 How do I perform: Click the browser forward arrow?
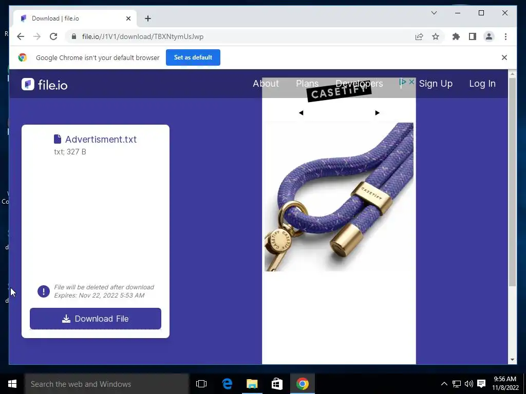[37, 36]
